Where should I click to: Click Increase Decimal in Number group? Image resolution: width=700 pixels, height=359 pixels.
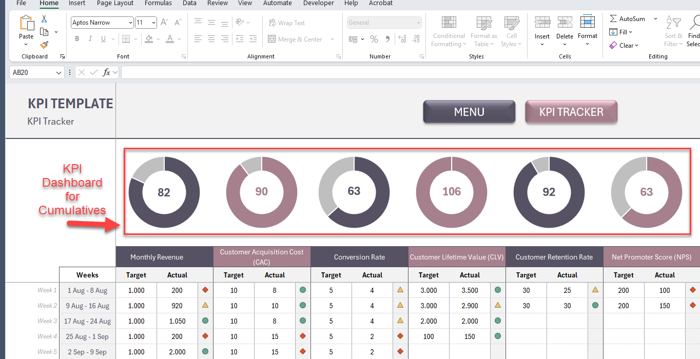pyautogui.click(x=402, y=39)
